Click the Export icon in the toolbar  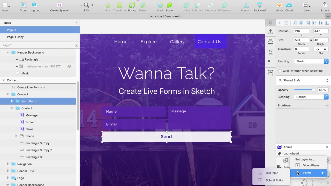click(324, 6)
